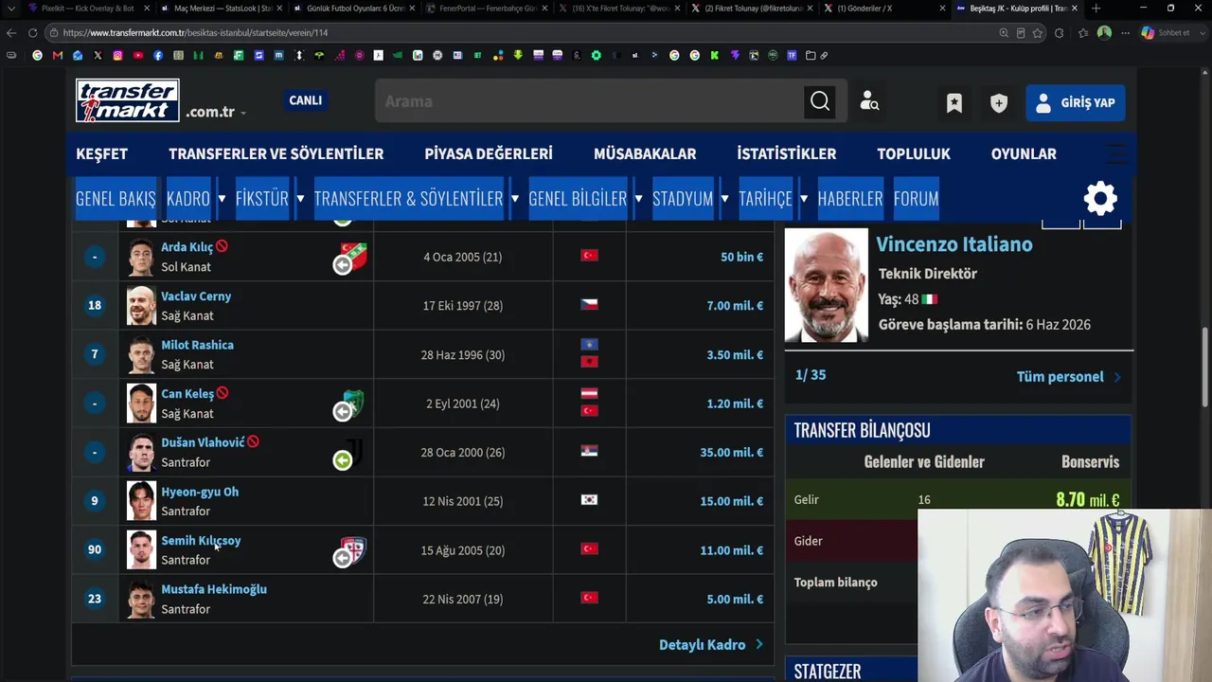Expand the .com.tr country selector
The width and height of the screenshot is (1212, 682).
click(x=215, y=112)
